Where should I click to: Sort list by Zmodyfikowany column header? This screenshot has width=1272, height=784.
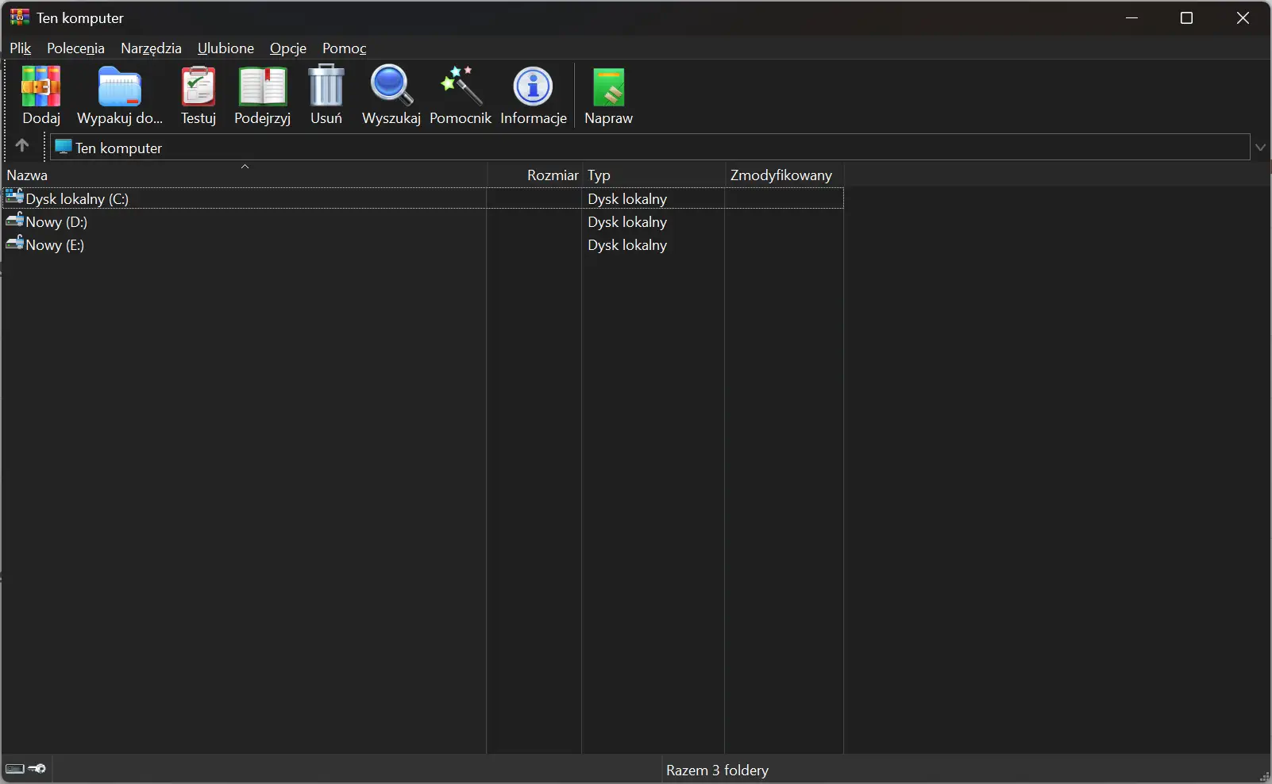click(784, 175)
